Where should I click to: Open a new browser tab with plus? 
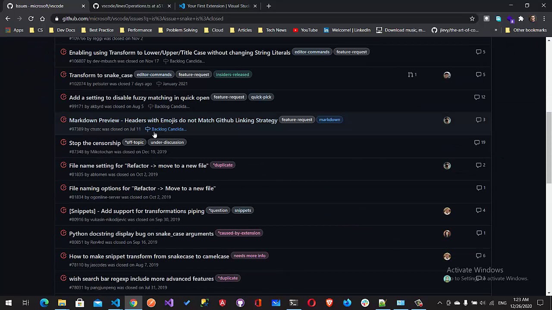coord(269,6)
